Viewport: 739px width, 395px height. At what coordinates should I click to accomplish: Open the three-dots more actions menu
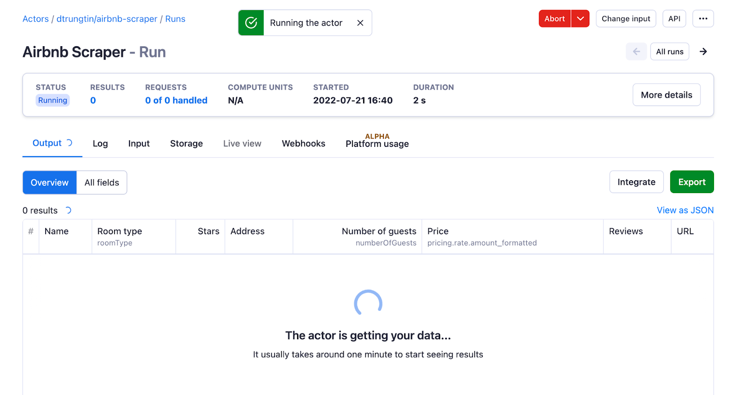point(703,18)
